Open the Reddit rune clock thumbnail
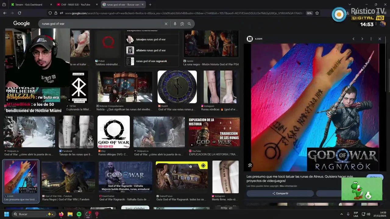Screen dimensions: 390x219 tap(177, 87)
